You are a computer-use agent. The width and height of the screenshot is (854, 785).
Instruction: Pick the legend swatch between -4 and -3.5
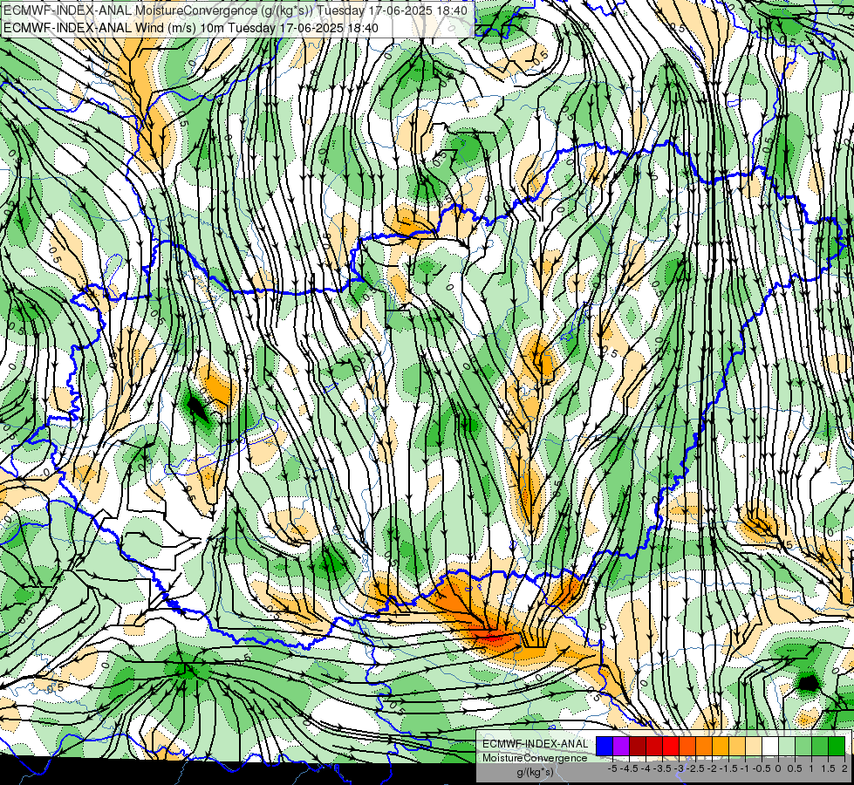[654, 747]
